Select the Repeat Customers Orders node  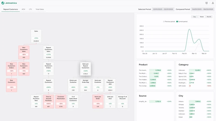coord(49,69)
